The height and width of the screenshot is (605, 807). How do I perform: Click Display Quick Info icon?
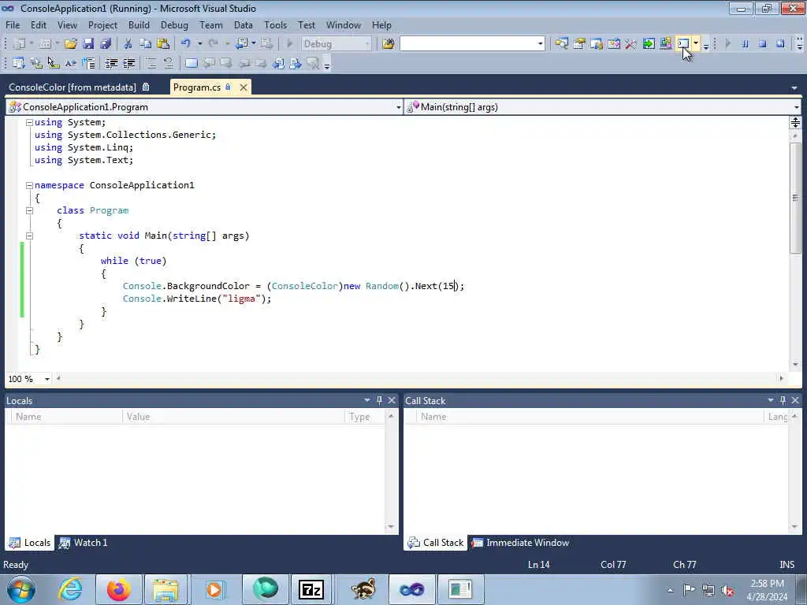coord(54,63)
